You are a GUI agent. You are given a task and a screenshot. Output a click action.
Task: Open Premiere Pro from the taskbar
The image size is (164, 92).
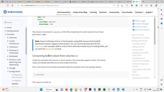point(90,89)
